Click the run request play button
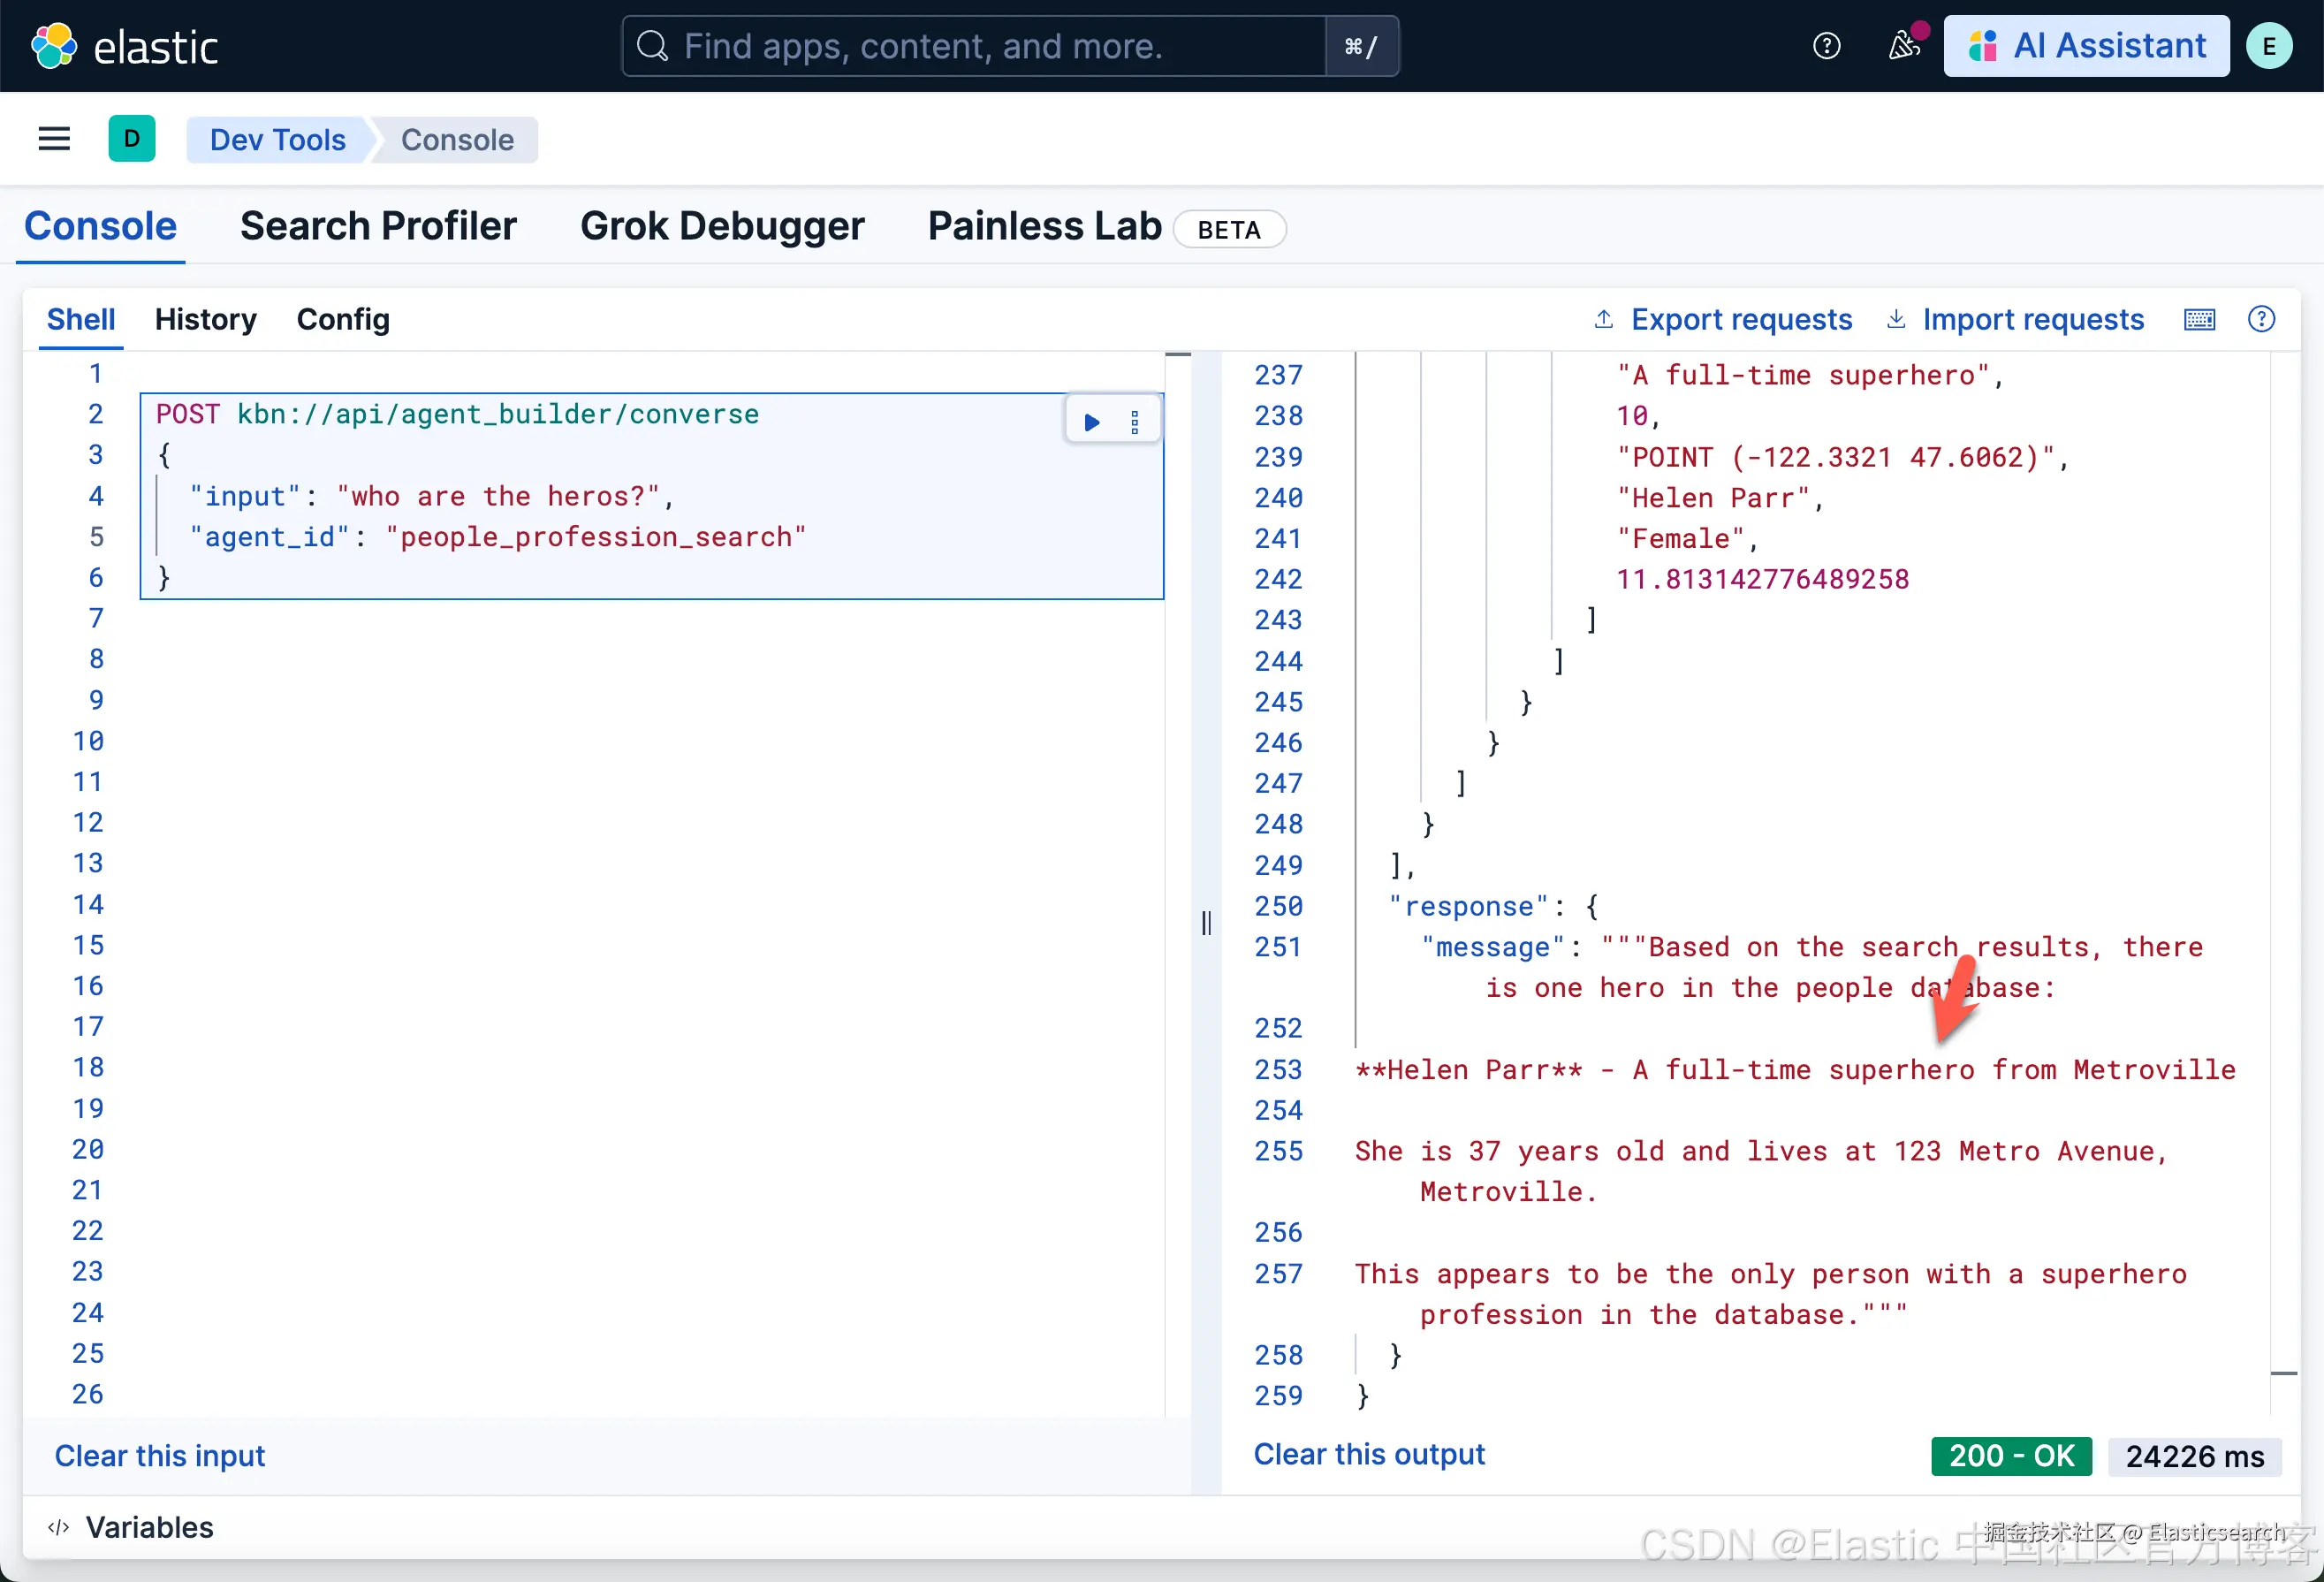Viewport: 2324px width, 1582px height. pos(1091,423)
